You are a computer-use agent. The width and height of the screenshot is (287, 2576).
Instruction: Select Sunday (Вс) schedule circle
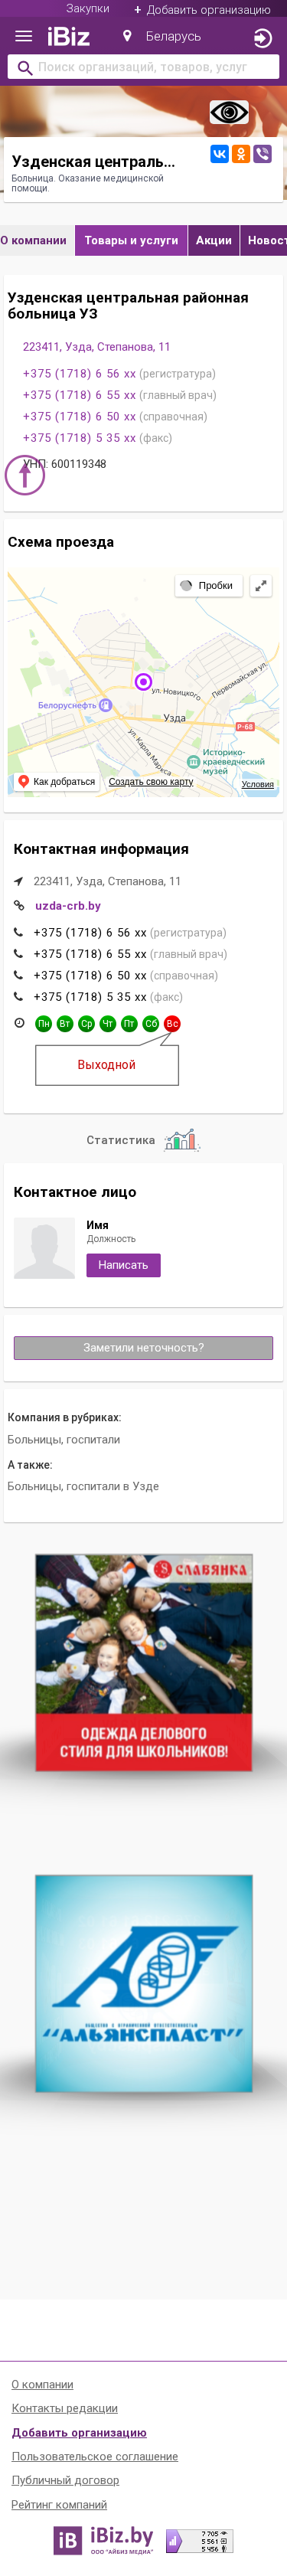pos(172,1024)
